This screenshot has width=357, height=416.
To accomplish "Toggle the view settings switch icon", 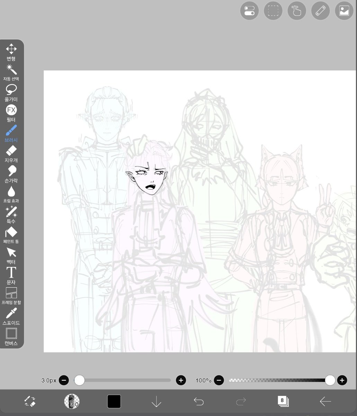I will coord(249,11).
